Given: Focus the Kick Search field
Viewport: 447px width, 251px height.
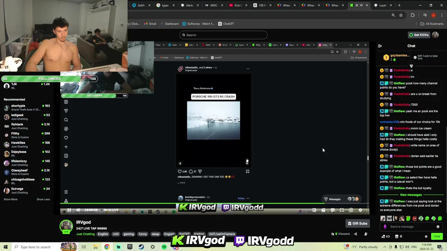Looking at the screenshot, I should [x=223, y=35].
